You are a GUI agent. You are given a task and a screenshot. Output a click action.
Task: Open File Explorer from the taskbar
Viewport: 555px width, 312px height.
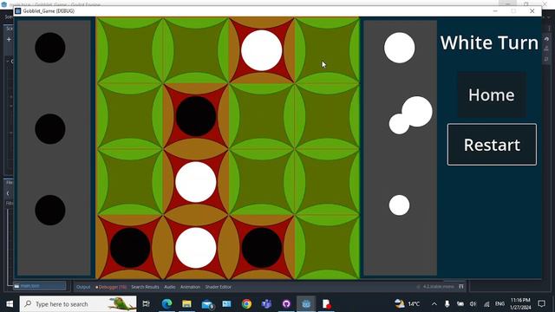click(x=186, y=304)
